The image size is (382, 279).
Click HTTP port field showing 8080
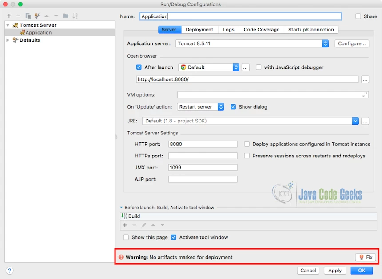tap(203, 144)
